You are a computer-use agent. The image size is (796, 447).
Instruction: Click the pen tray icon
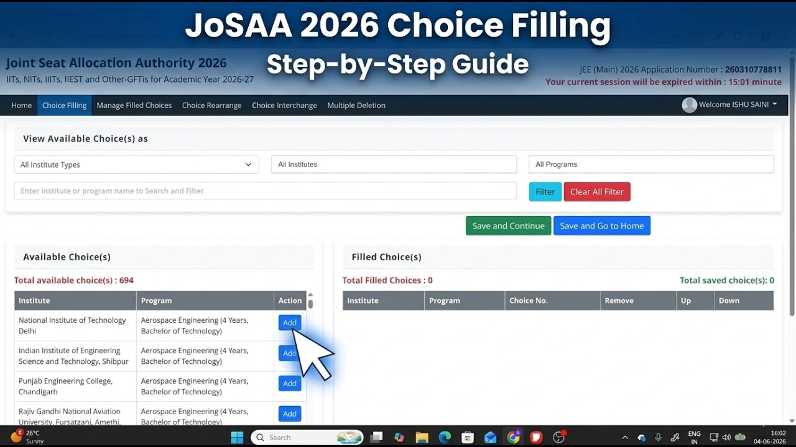(x=675, y=438)
